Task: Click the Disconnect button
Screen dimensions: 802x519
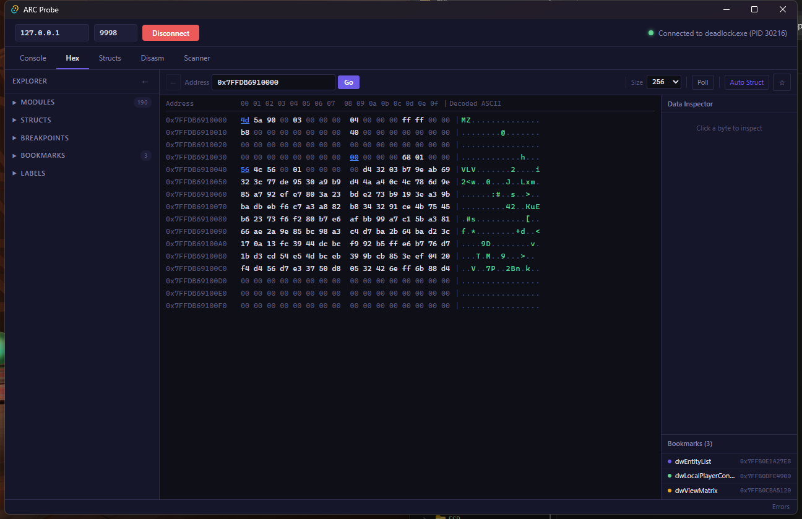Action: [171, 33]
